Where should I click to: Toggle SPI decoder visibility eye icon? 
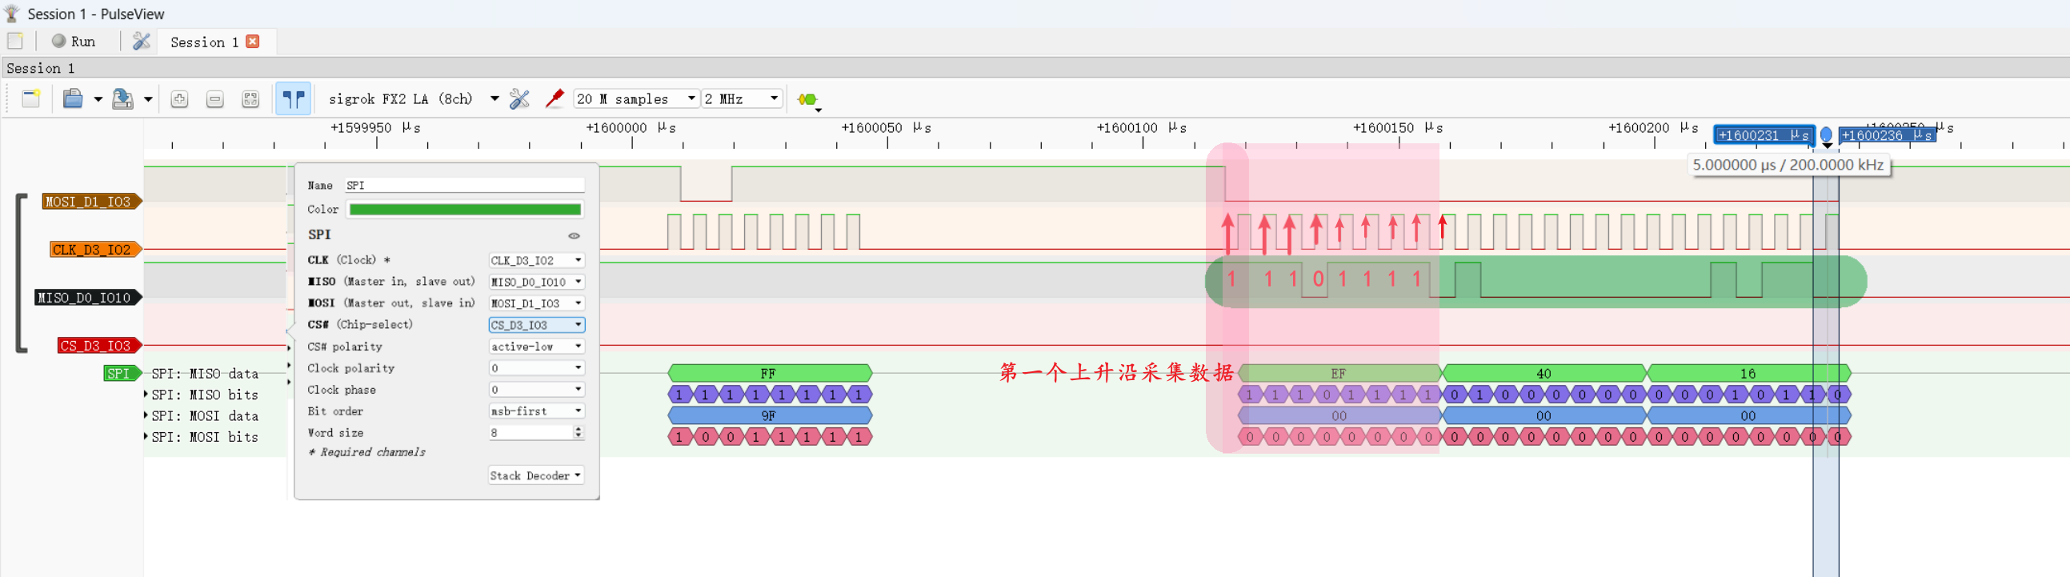click(574, 235)
